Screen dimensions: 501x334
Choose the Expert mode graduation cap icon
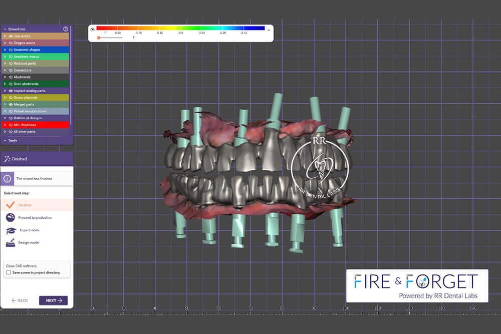point(11,230)
